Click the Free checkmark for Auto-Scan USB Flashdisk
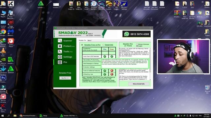 pos(112,56)
